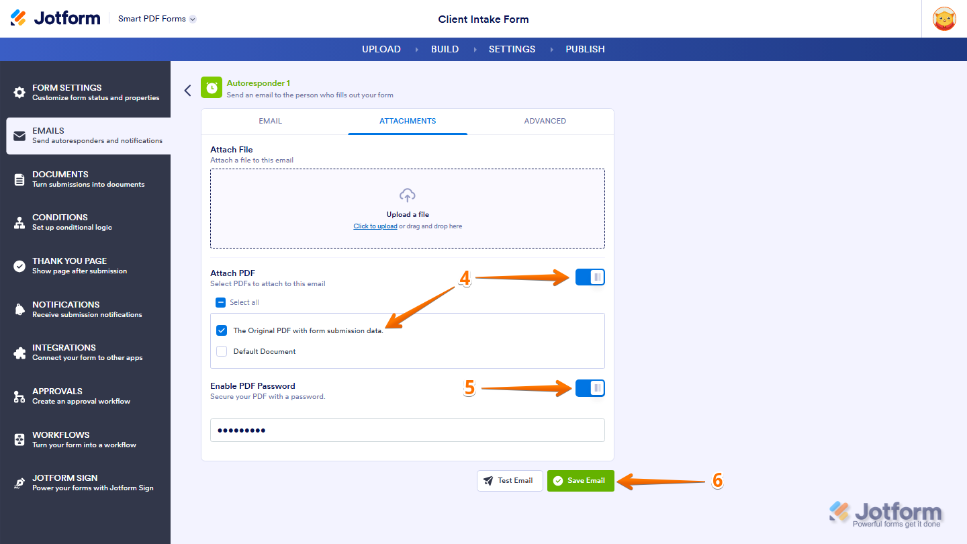Toggle the Select all checkbox
This screenshot has height=544, width=967.
221,302
